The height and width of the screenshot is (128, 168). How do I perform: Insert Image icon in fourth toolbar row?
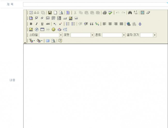pyautogui.click(x=31, y=29)
